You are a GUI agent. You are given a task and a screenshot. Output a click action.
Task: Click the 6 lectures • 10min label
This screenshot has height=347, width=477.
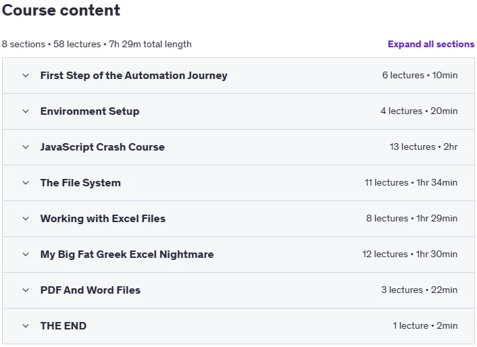420,75
